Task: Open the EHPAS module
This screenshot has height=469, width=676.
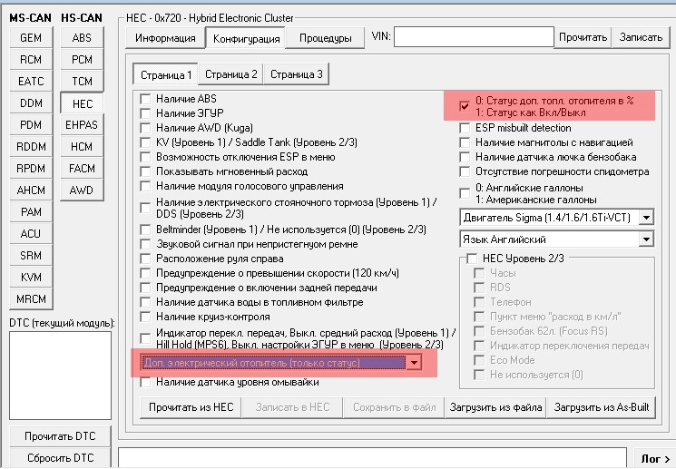Action: 82,124
